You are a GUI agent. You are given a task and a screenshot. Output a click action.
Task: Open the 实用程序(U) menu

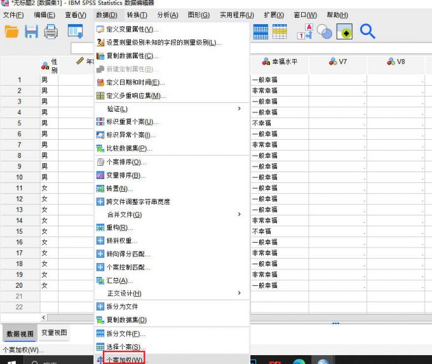click(237, 15)
